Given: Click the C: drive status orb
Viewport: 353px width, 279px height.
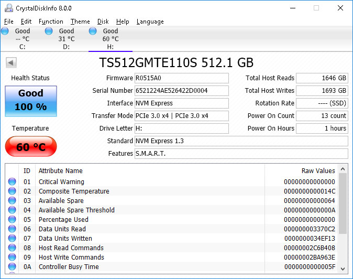Looking at the screenshot, I should pos(5,31).
